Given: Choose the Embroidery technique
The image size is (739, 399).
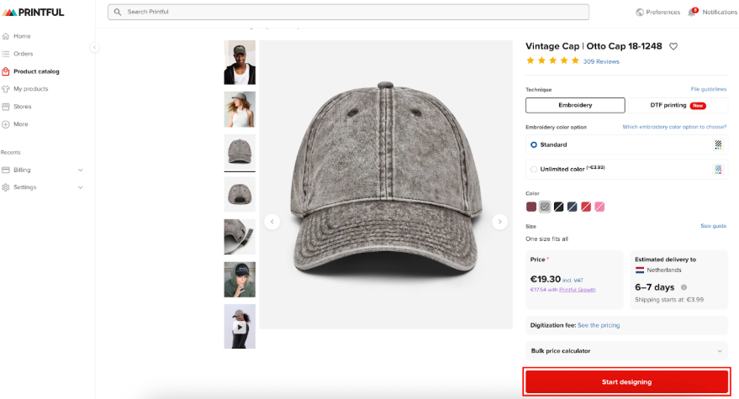Looking at the screenshot, I should pos(575,105).
